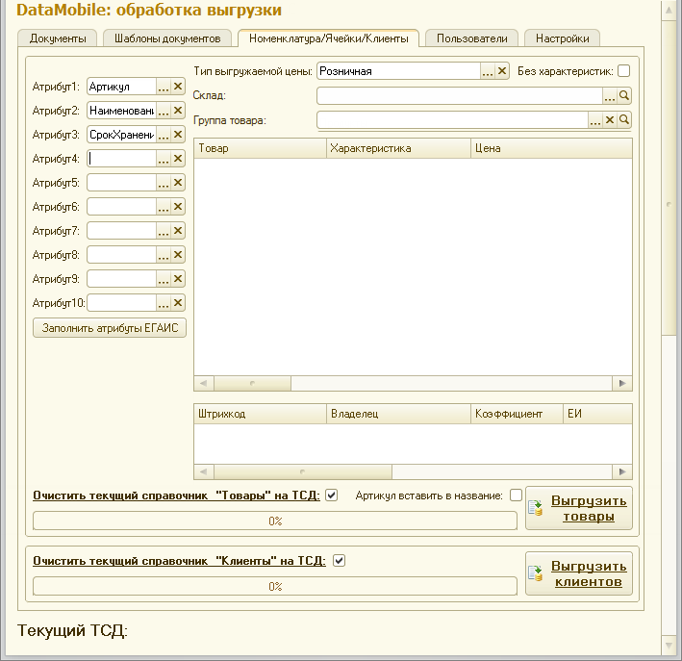Click the goods table horizontal scrollbar thumb
682x661 pixels.
click(252, 383)
